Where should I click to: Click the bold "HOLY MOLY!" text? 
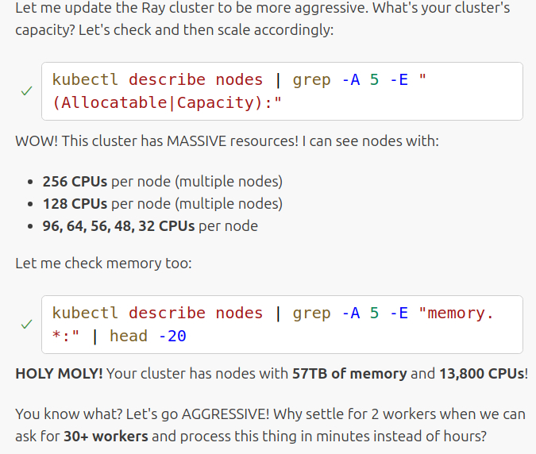[x=59, y=373]
